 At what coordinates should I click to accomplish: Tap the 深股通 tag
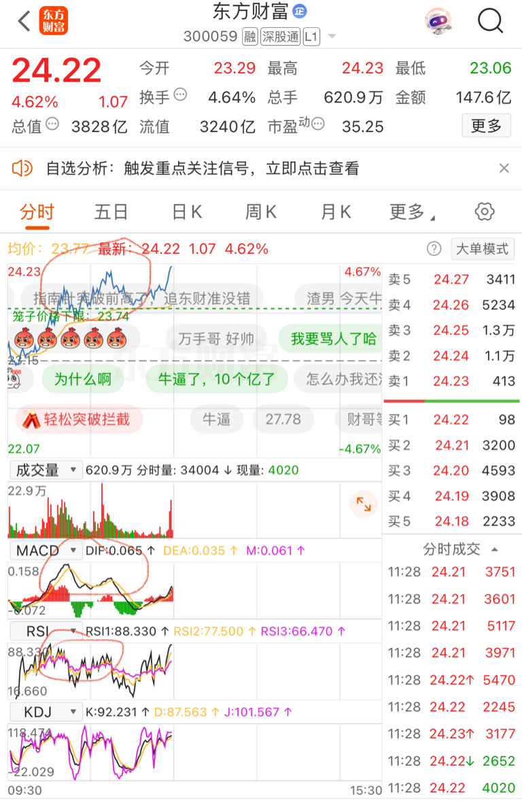click(280, 37)
